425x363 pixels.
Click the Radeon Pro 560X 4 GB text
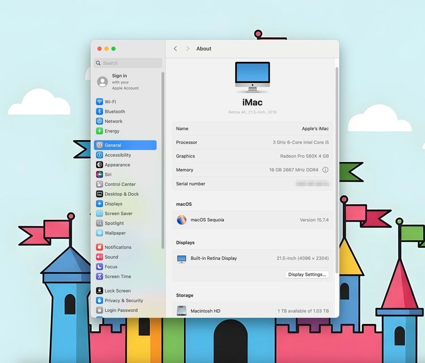point(304,157)
